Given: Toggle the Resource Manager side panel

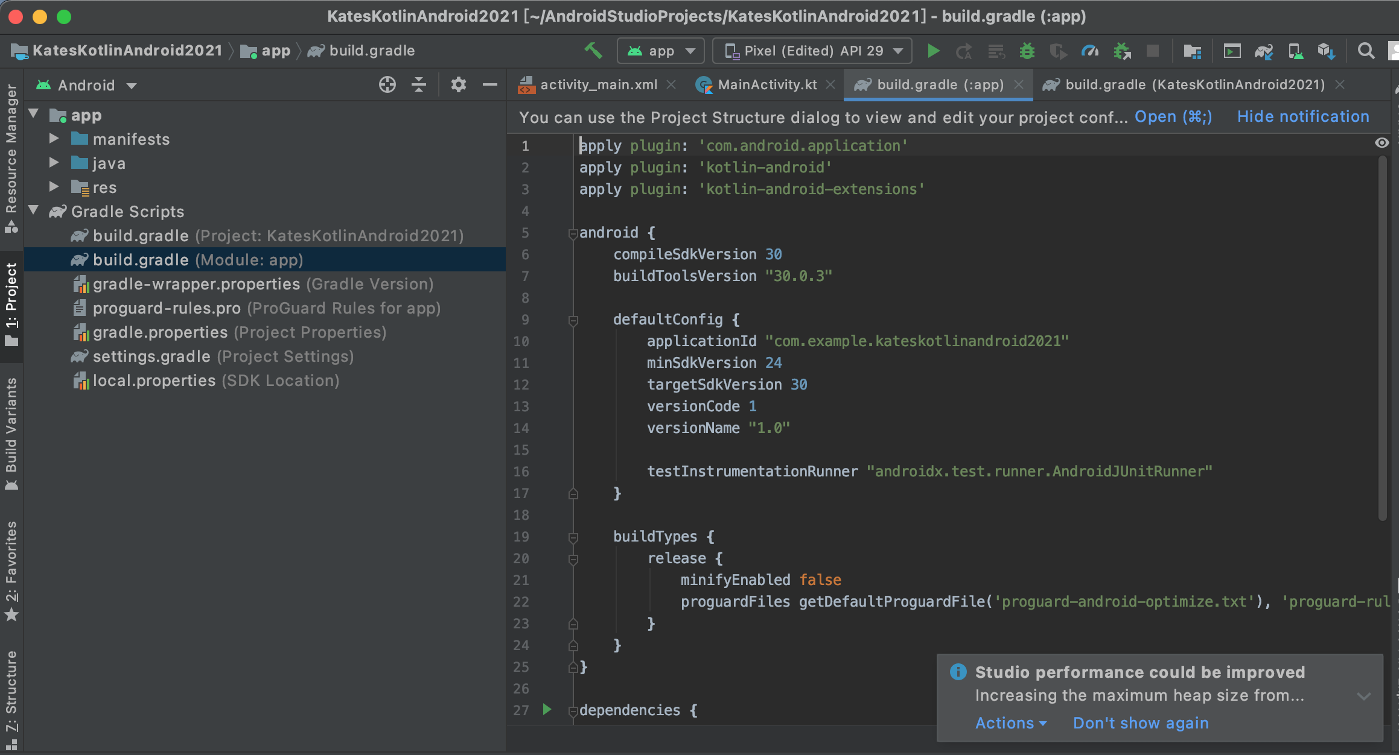Looking at the screenshot, I should [11, 158].
